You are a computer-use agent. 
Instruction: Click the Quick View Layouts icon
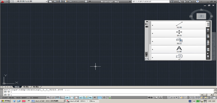[x=156, y=98]
